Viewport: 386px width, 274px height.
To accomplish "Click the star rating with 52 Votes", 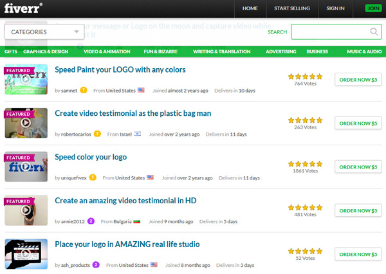I will pyautogui.click(x=305, y=251).
